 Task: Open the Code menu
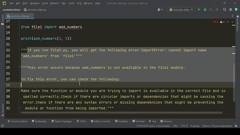pos(45,3)
